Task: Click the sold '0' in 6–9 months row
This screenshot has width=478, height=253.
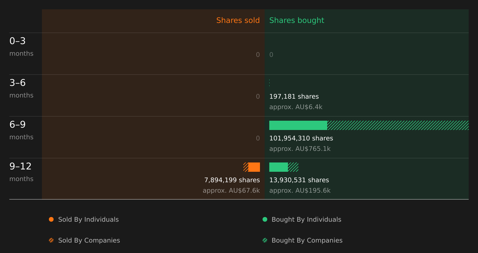Action: (x=258, y=138)
